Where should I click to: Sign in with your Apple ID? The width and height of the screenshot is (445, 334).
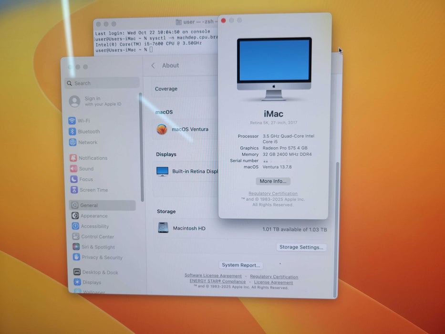tap(95, 101)
